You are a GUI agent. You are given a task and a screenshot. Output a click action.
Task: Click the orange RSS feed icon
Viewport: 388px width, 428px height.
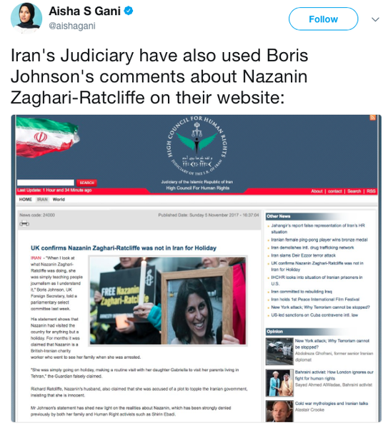coord(372,118)
